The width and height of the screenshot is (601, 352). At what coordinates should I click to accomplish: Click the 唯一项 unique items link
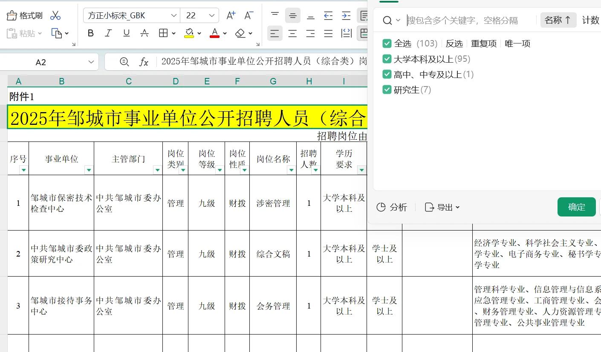[x=517, y=43]
